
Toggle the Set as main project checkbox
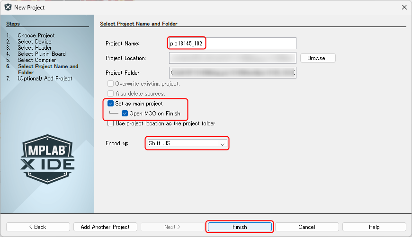pos(111,104)
